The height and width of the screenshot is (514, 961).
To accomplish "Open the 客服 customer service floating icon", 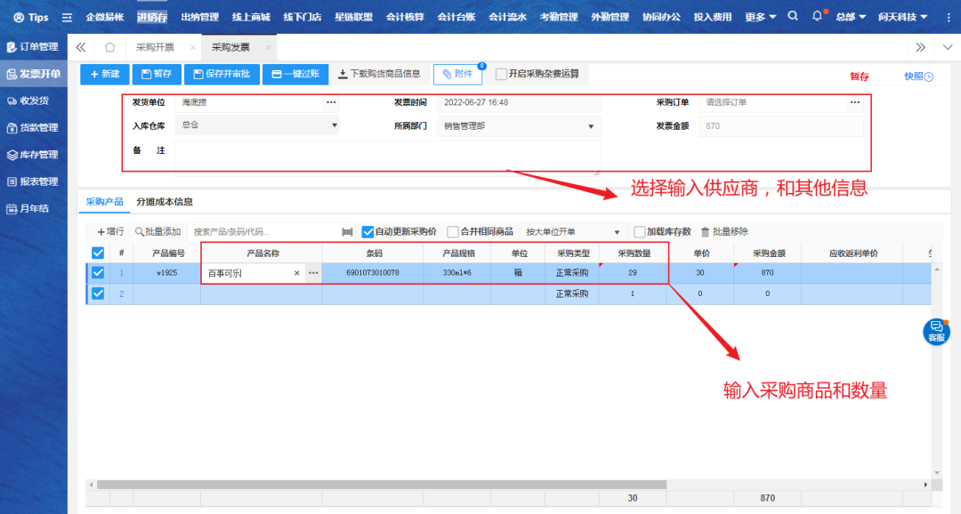I will pos(936,331).
